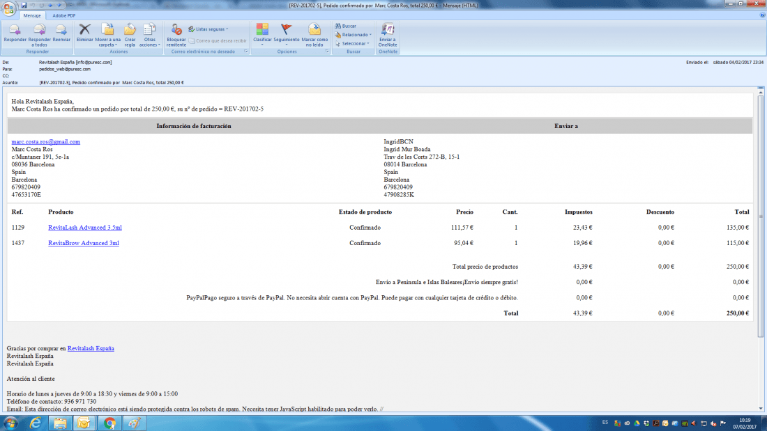Click Correo que desea recibir
Screen dimensions: 767x431
[218, 41]
